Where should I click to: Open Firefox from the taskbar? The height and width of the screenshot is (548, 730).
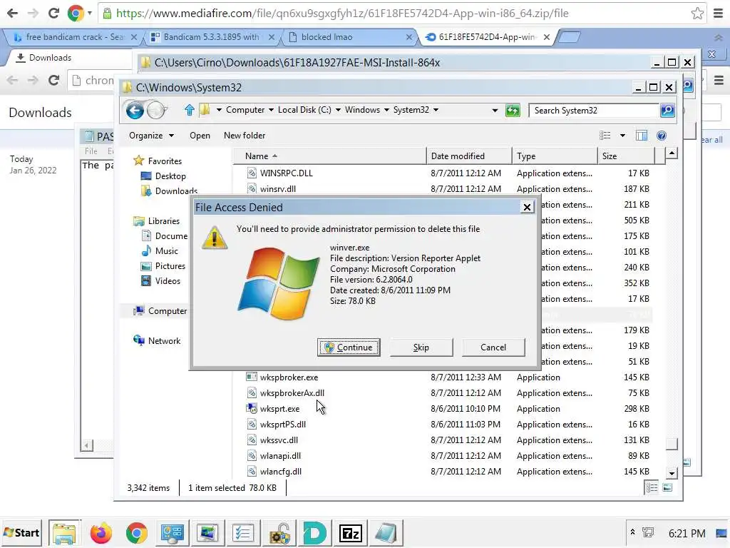tap(101, 533)
